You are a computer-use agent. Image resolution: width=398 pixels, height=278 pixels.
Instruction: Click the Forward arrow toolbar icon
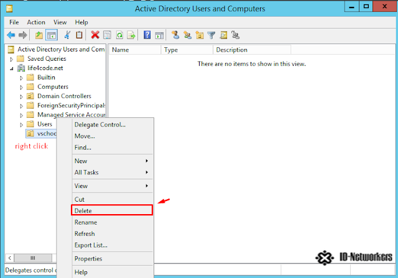pyautogui.click(x=23, y=35)
